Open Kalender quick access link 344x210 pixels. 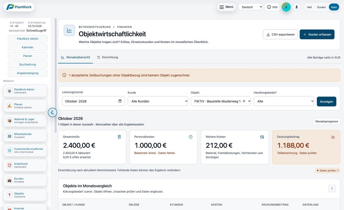[x=28, y=47]
